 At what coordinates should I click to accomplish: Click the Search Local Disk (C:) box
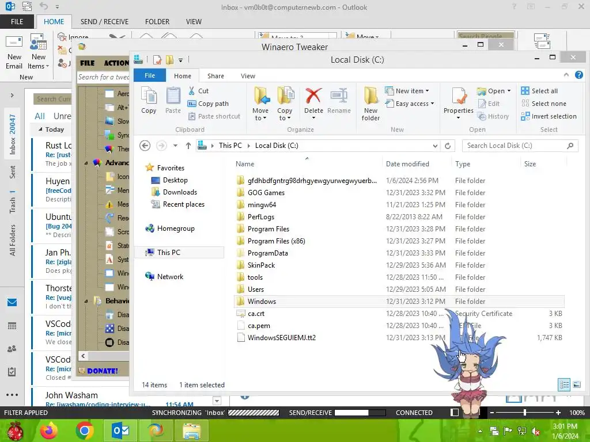[520, 146]
